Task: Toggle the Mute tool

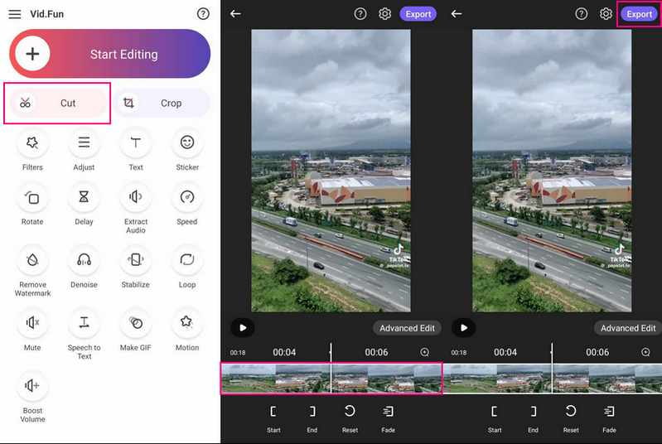Action: click(x=32, y=322)
